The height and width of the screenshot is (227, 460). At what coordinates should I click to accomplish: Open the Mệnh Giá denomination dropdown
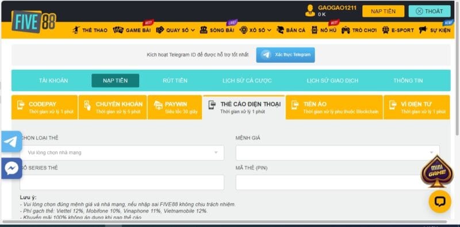338,153
